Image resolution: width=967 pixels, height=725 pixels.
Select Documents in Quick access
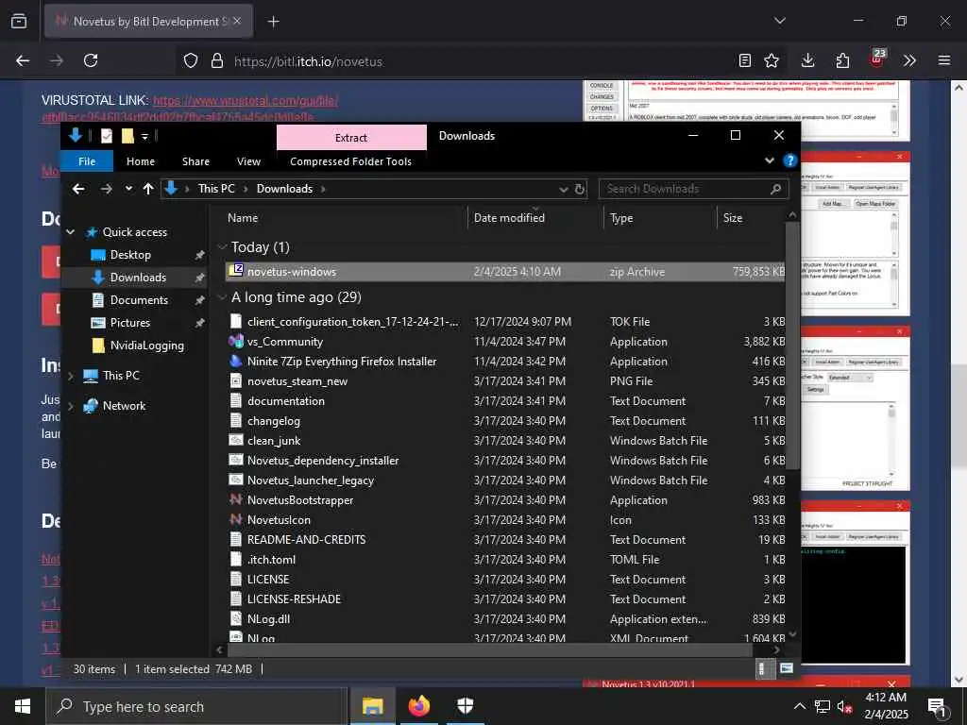(139, 299)
